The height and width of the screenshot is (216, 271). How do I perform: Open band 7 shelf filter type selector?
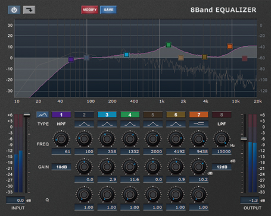click(x=199, y=124)
